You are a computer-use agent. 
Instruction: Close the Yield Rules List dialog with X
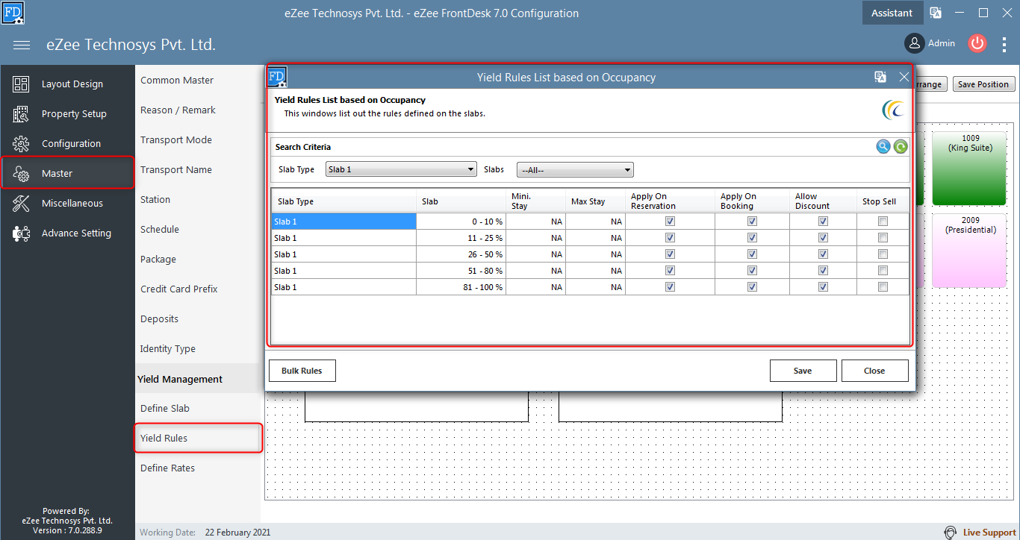point(904,77)
